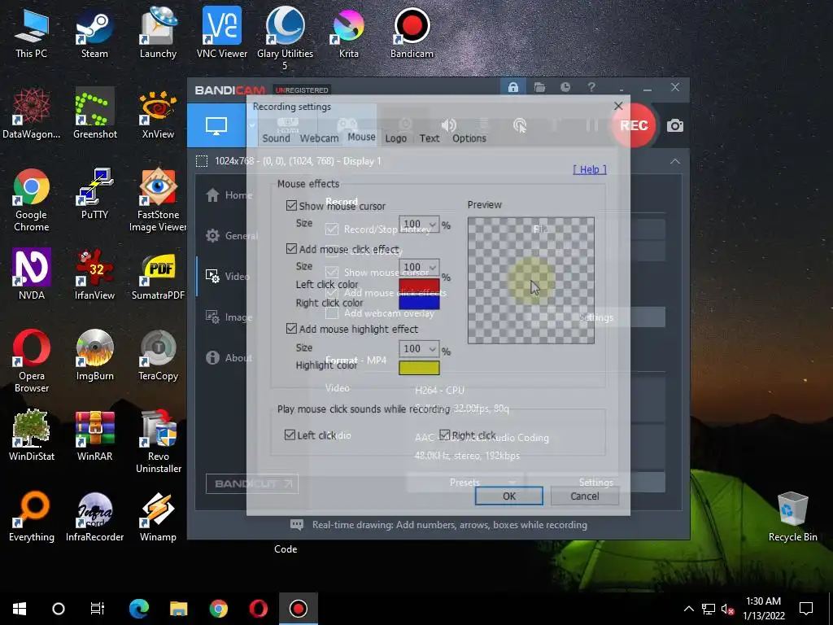This screenshot has width=833, height=625.
Task: Expand the recording mode dropdown arrow beside monitor icon
Action: click(x=252, y=126)
